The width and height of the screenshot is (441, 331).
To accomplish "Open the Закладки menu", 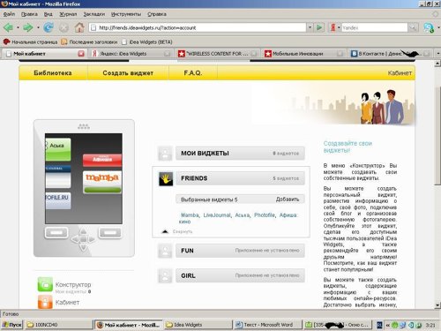I will (94, 14).
